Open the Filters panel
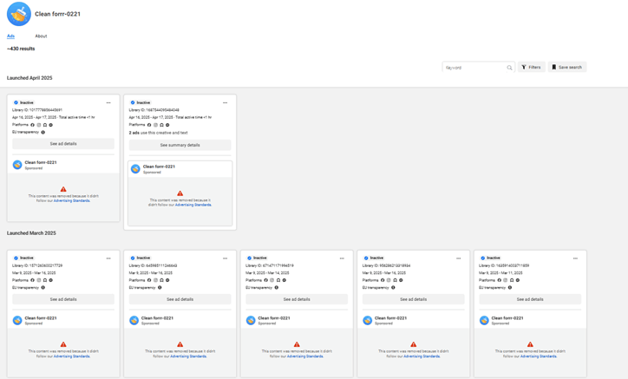This screenshot has width=628, height=379. point(531,68)
